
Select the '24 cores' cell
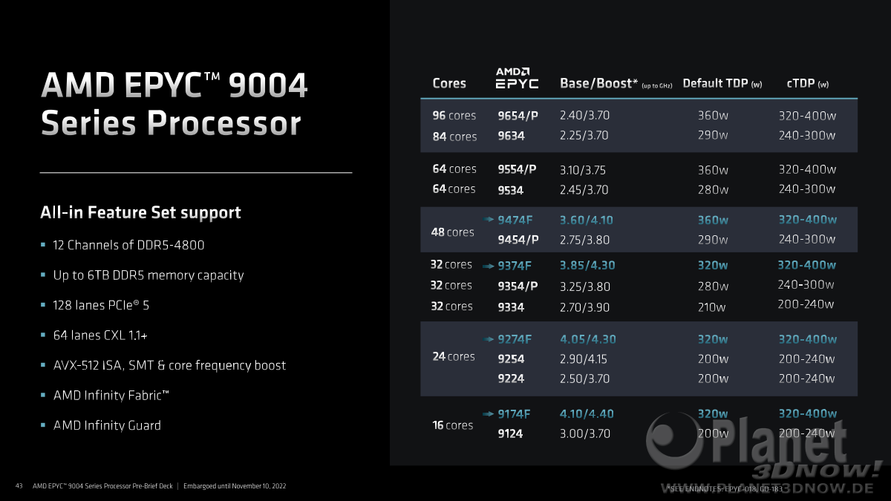[454, 356]
